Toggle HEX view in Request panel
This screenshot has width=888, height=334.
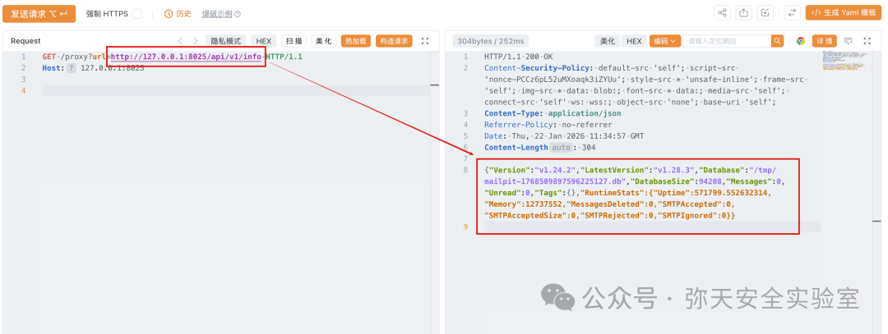click(x=264, y=41)
